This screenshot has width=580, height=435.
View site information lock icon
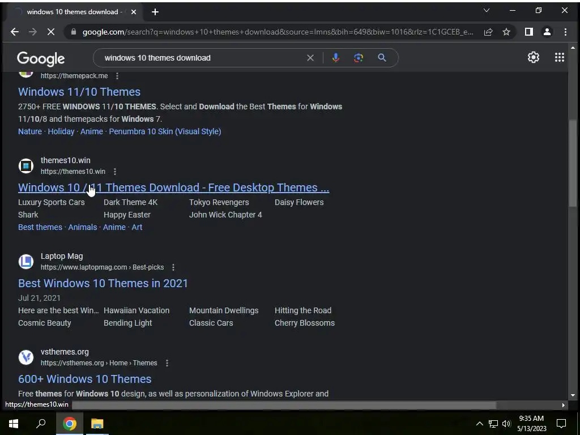pos(73,32)
